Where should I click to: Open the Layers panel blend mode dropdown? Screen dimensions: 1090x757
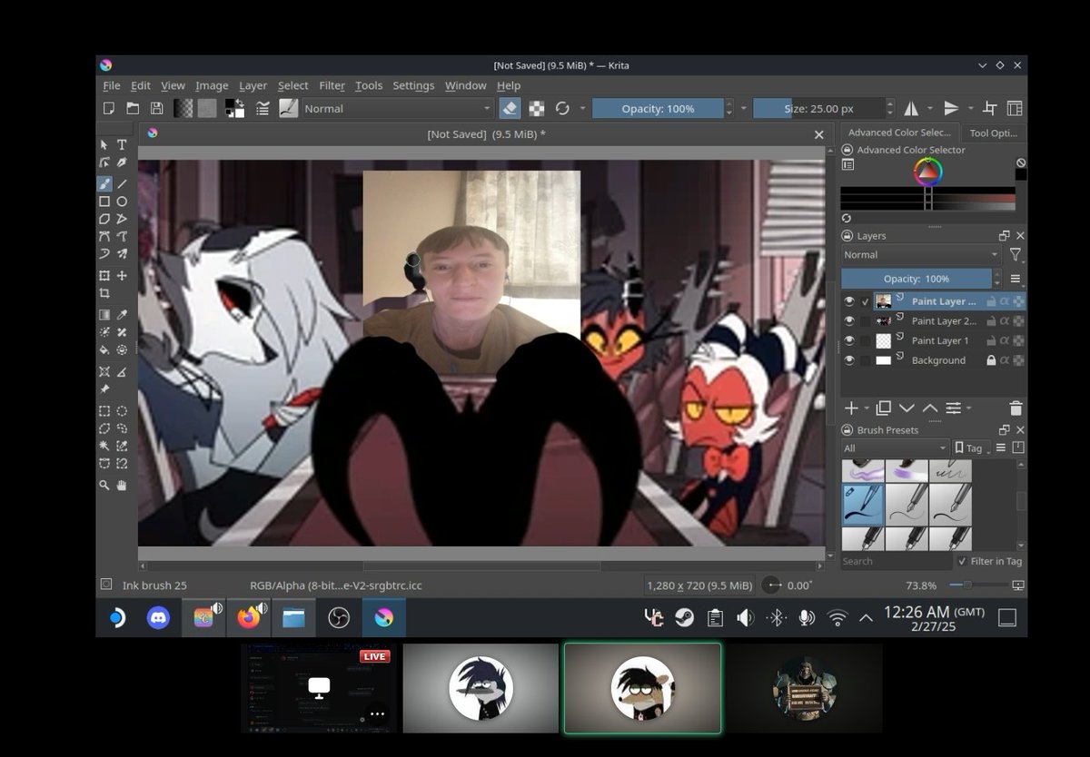tap(921, 255)
